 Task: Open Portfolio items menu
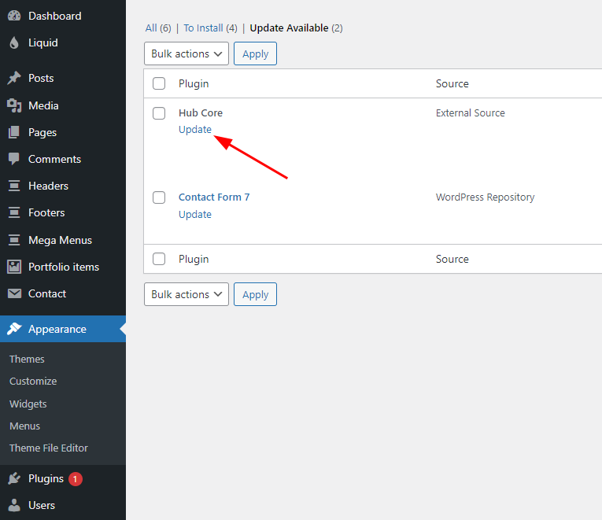tap(63, 267)
